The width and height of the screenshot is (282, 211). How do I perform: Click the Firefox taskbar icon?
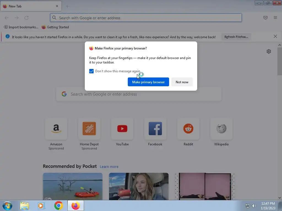(76, 206)
